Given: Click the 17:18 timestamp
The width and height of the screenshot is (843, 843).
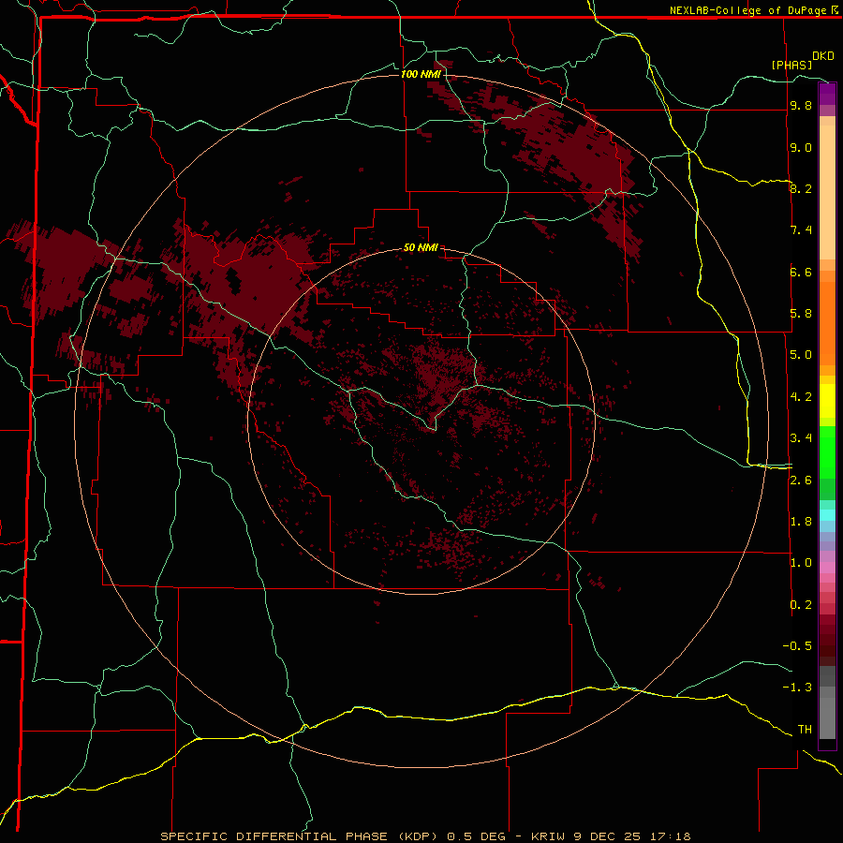Looking at the screenshot, I should tap(670, 836).
